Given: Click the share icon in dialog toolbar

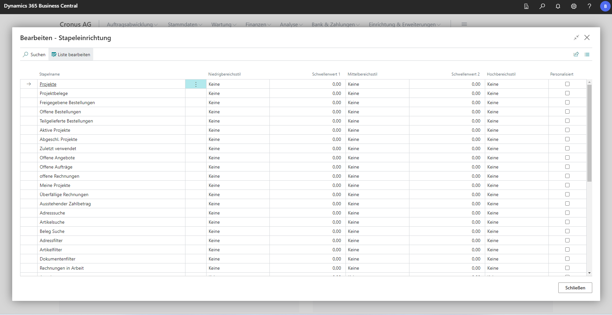Looking at the screenshot, I should pos(576,55).
